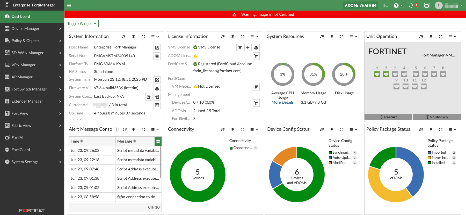Expand Connectivity widget to fullscreen
Viewport: 466px width, 215px height.
(x=242, y=130)
